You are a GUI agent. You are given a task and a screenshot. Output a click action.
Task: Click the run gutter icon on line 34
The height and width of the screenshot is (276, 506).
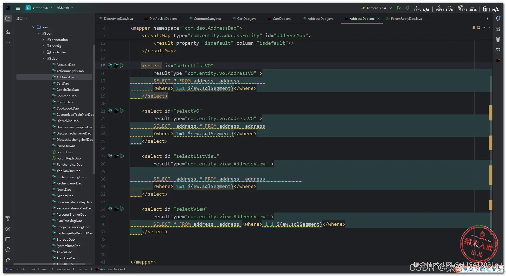(122, 209)
